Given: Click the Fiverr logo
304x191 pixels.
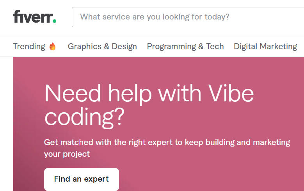Looking at the screenshot, I should (x=34, y=17).
